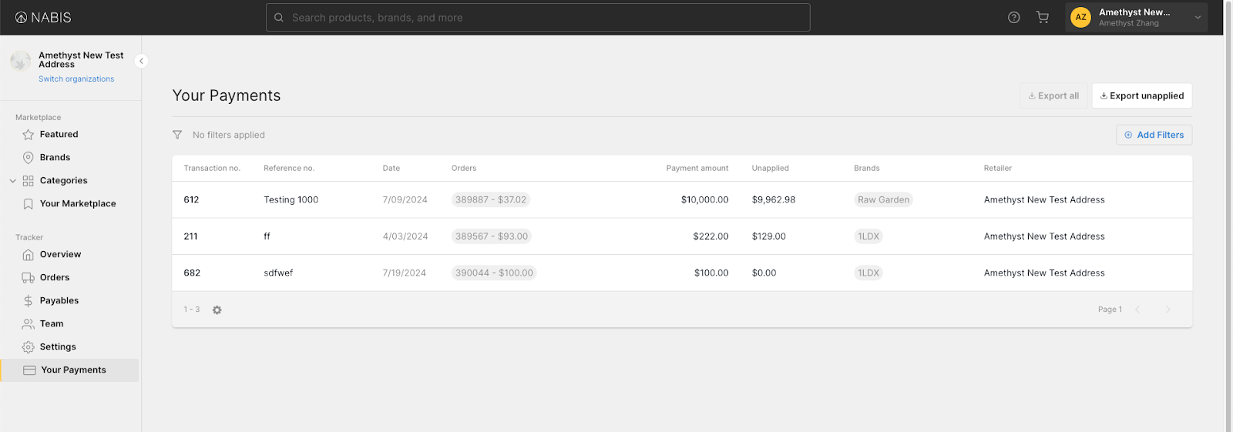
Task: Expand the Categories menu chevron
Action: click(12, 181)
